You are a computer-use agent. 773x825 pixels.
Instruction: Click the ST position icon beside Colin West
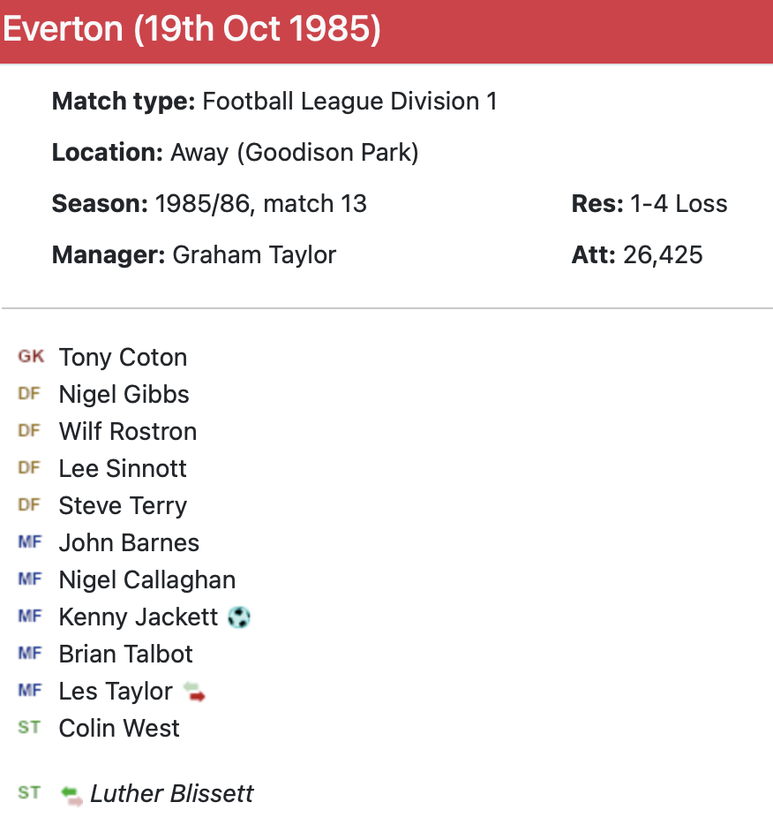[x=29, y=728]
